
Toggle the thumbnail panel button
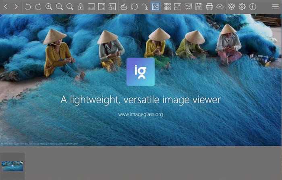[x=156, y=7]
